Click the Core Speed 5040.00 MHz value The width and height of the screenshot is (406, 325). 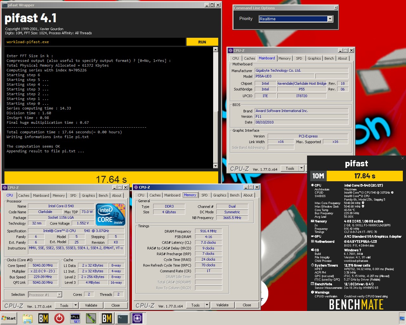(x=43, y=266)
